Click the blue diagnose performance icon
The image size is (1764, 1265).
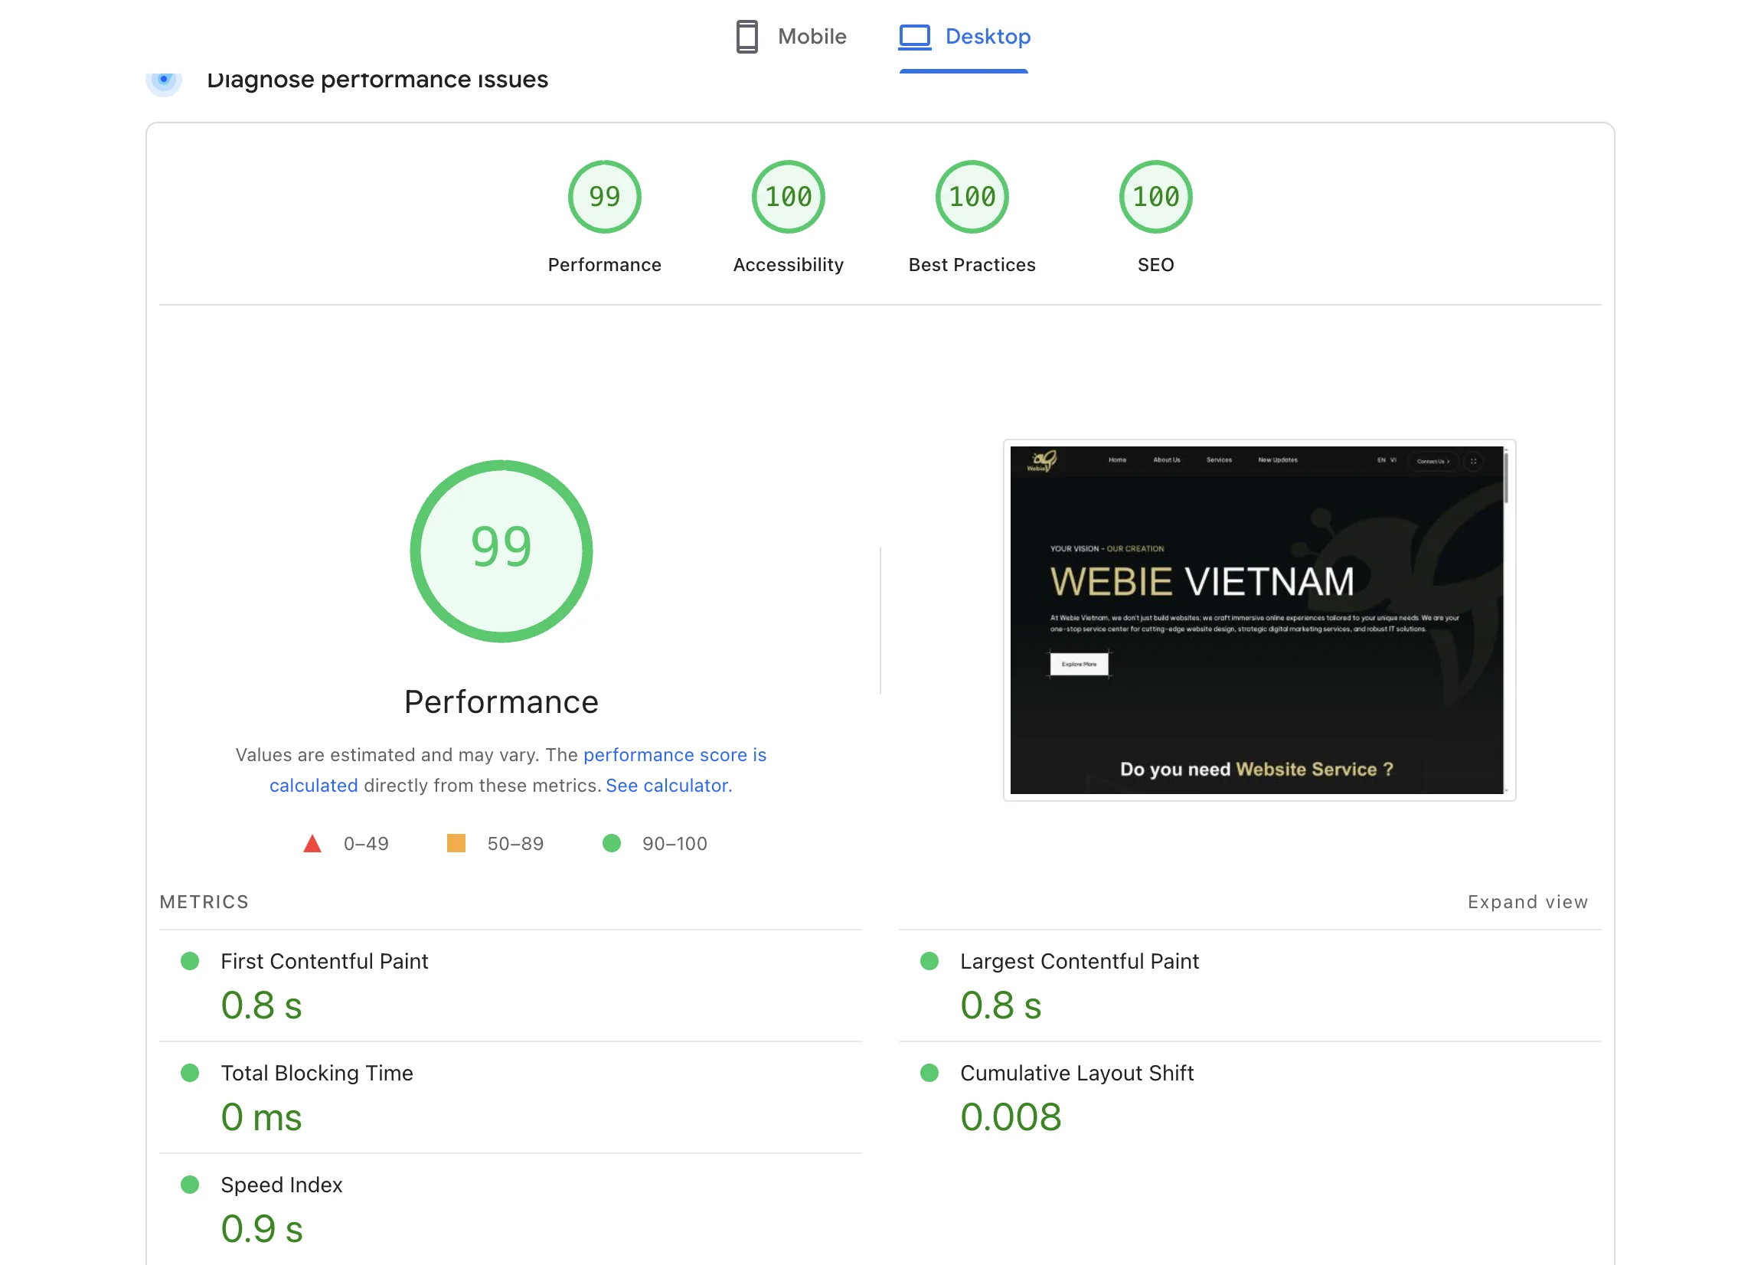[163, 80]
